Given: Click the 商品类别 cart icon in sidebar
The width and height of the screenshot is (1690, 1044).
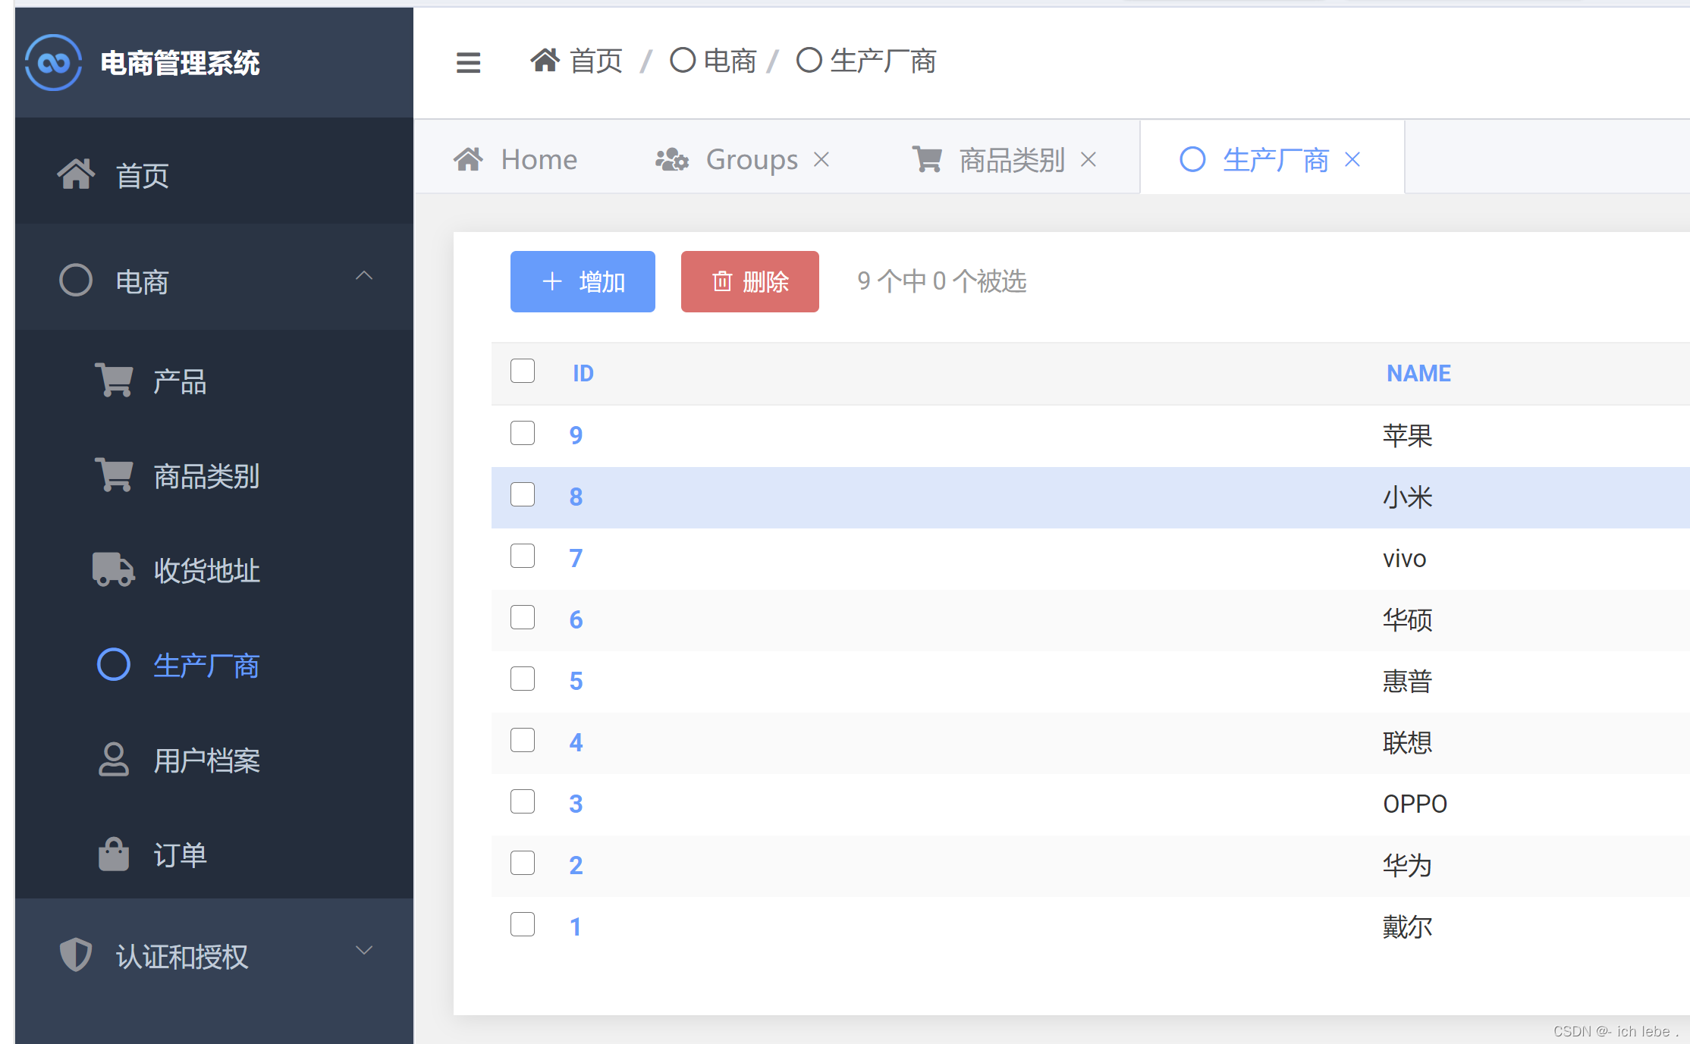Looking at the screenshot, I should [x=114, y=475].
